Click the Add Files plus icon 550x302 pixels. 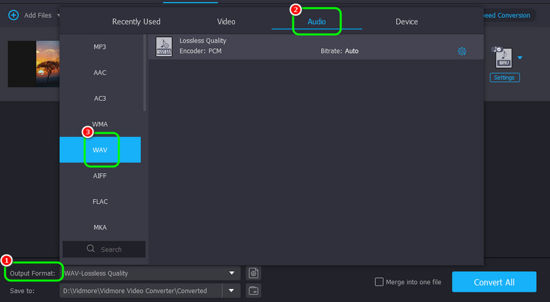coord(13,15)
